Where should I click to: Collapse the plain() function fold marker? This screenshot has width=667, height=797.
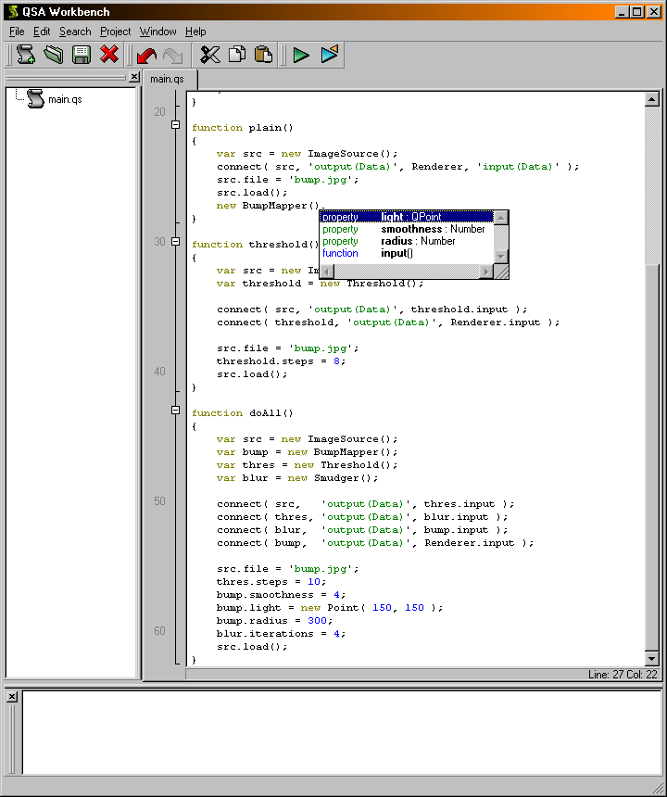(175, 125)
